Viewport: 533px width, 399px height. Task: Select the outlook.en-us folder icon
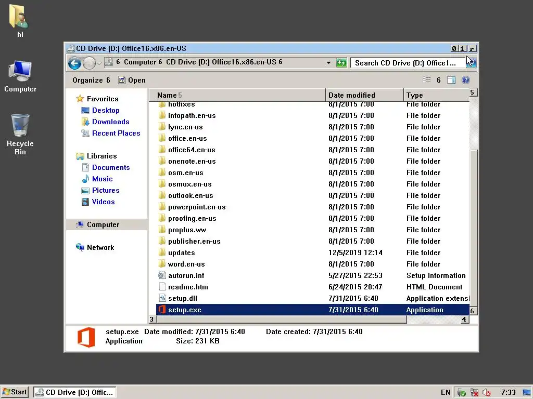162,195
